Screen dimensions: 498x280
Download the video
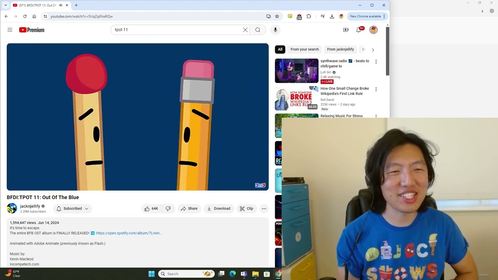coord(219,208)
